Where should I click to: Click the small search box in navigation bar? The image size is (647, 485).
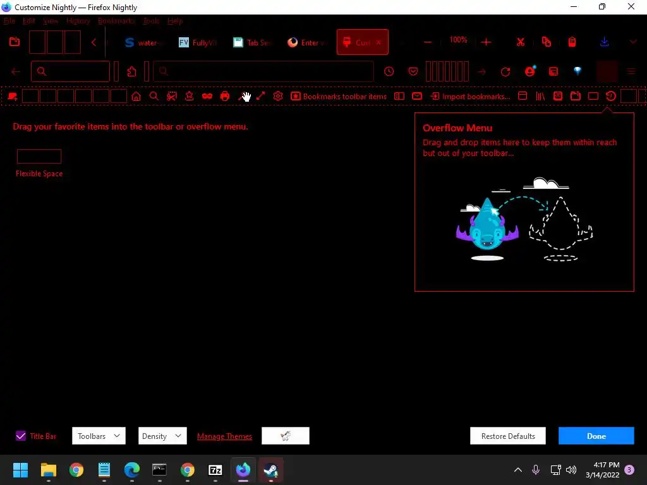click(70, 72)
